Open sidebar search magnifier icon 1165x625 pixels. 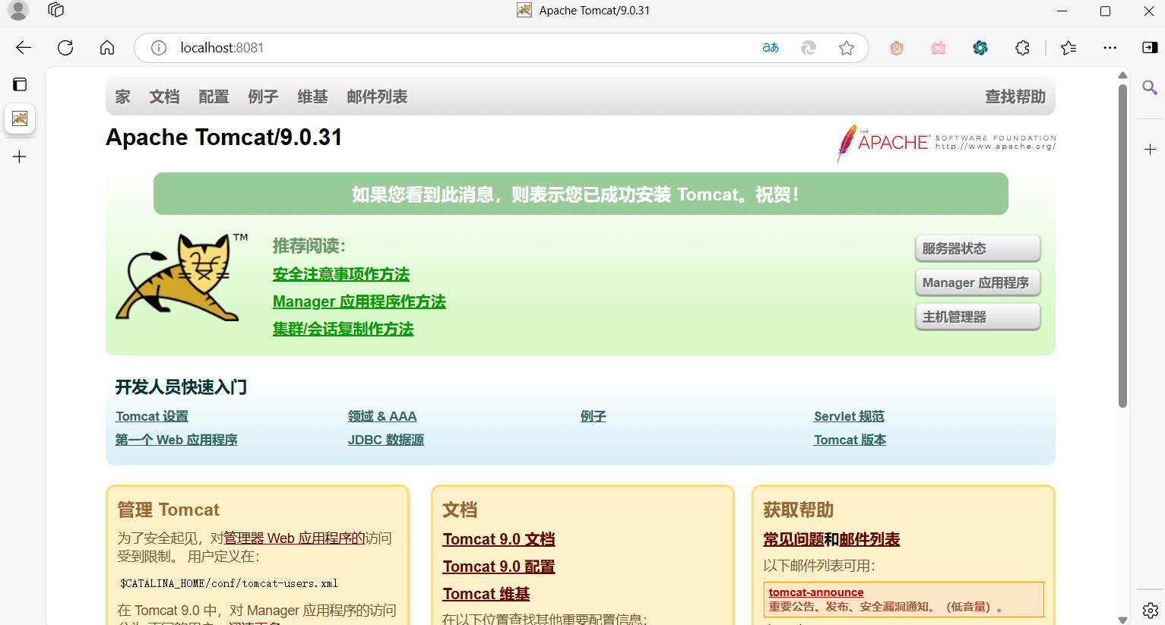coord(1150,88)
